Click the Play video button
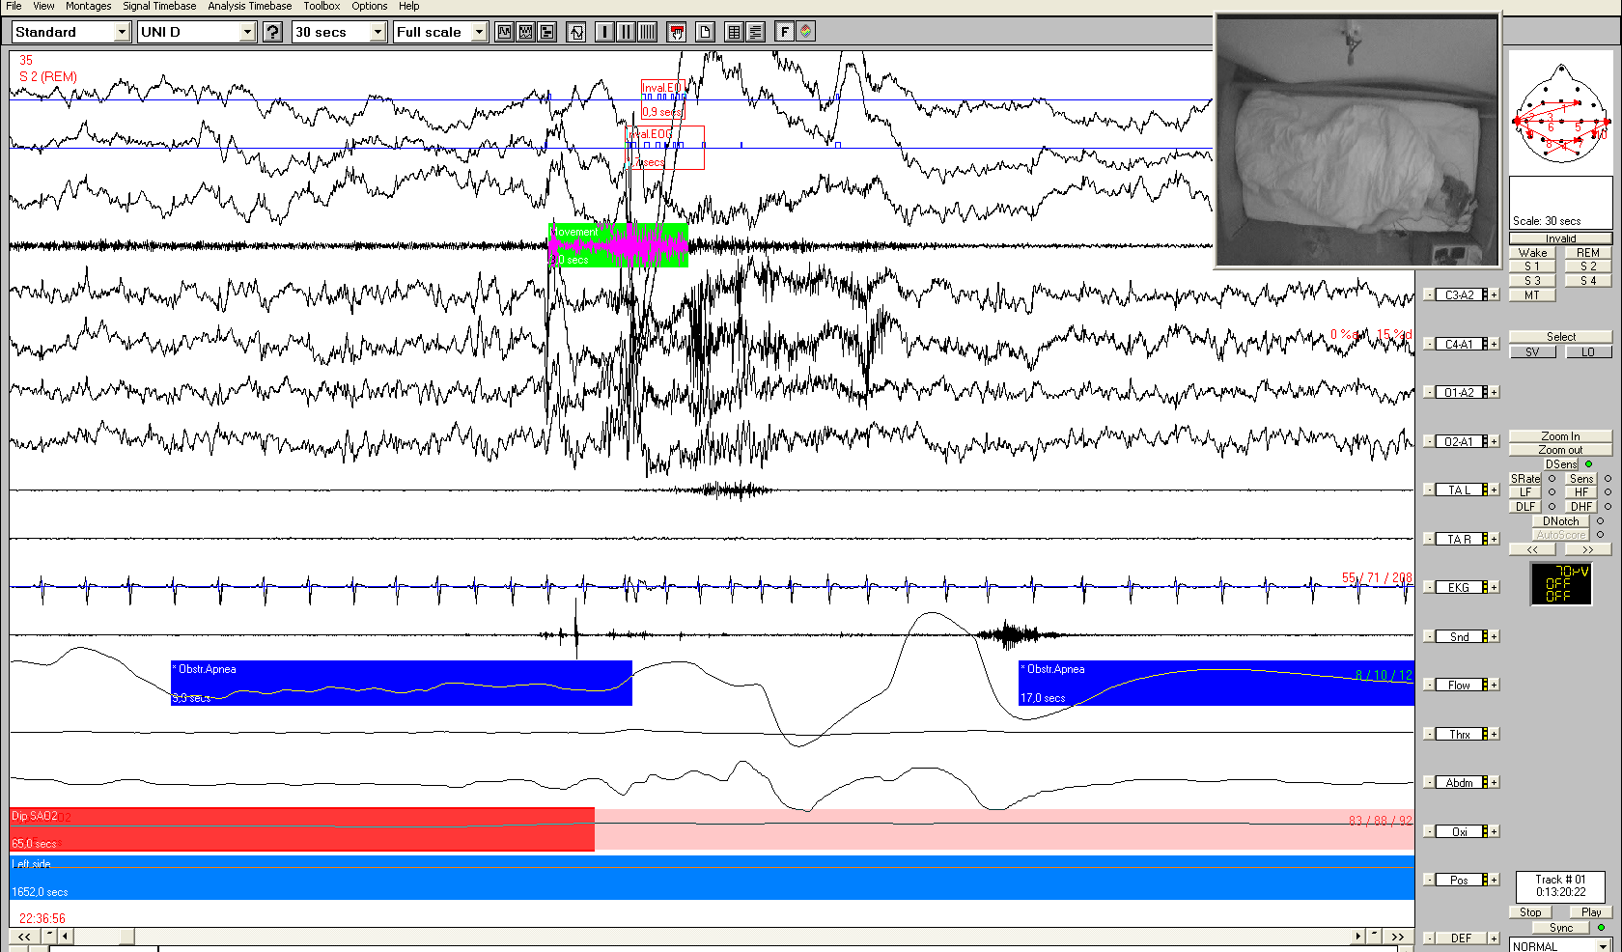This screenshot has height=952, width=1622. 1591,911
